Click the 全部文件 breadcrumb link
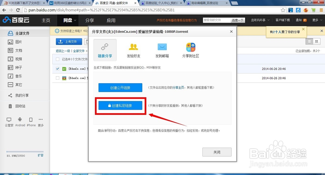This screenshot has width=325, height=175. click(79, 51)
